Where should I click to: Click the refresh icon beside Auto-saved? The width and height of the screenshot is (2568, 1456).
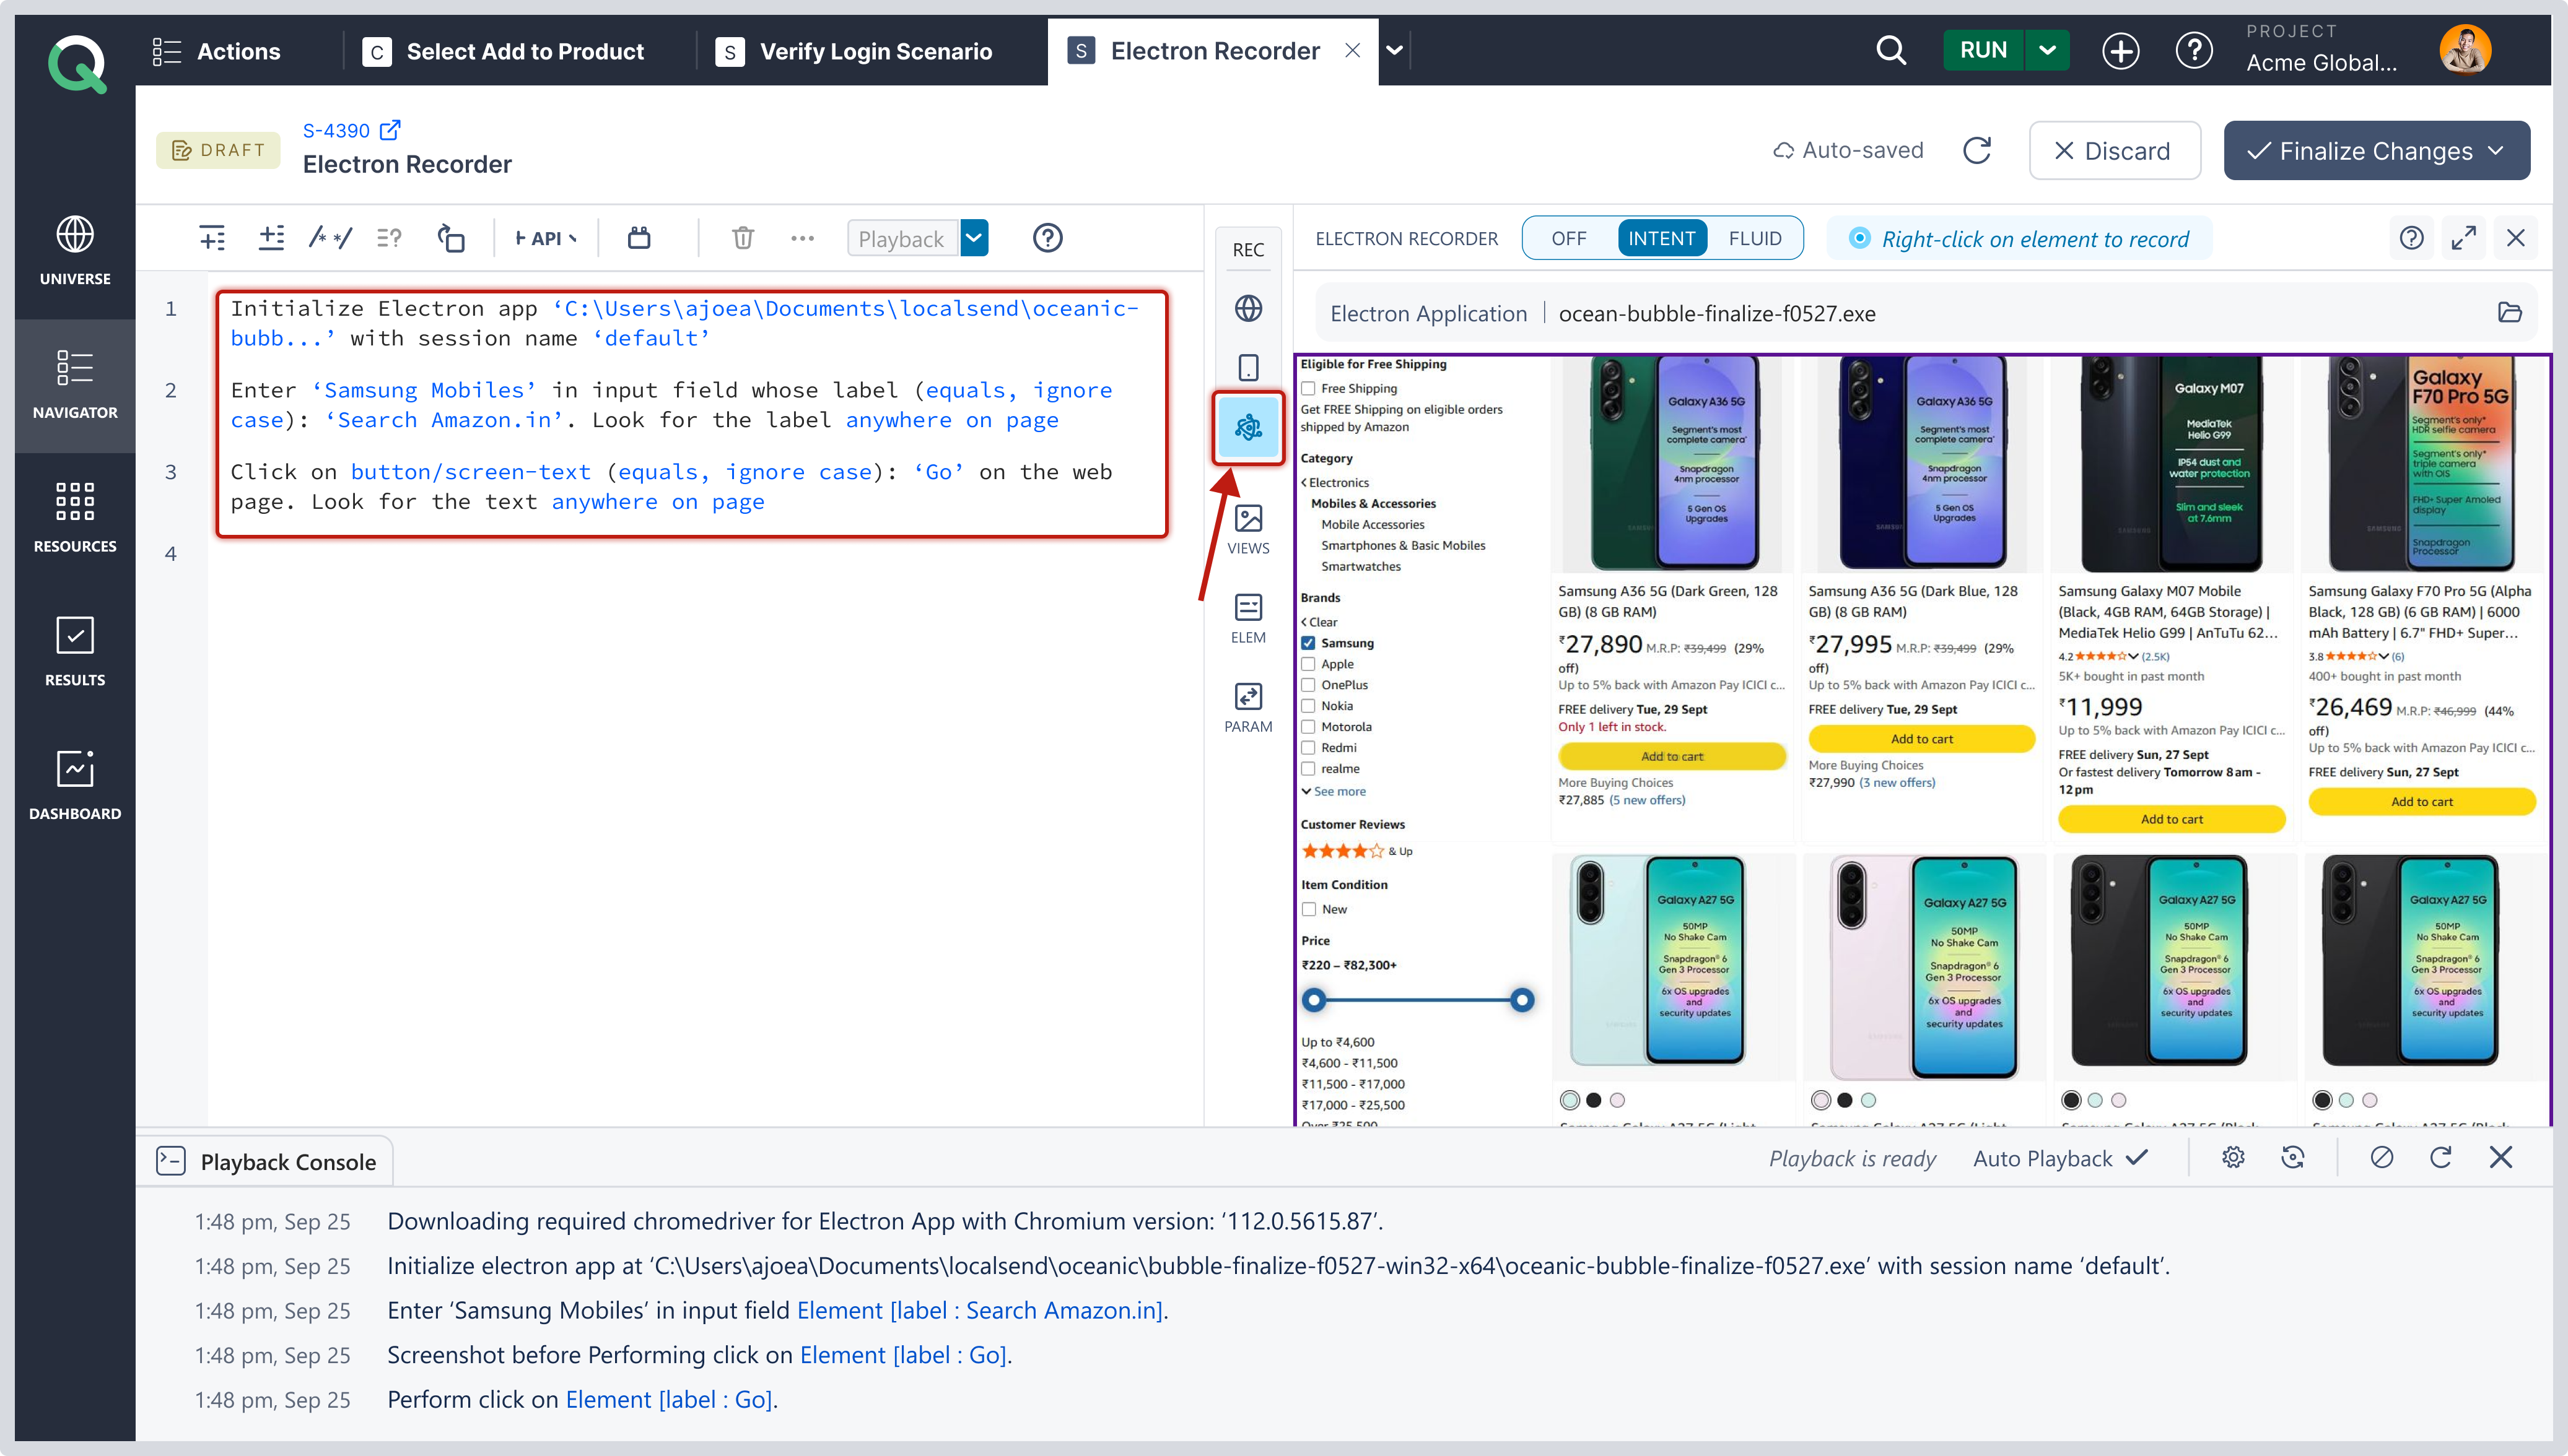pos(1976,150)
